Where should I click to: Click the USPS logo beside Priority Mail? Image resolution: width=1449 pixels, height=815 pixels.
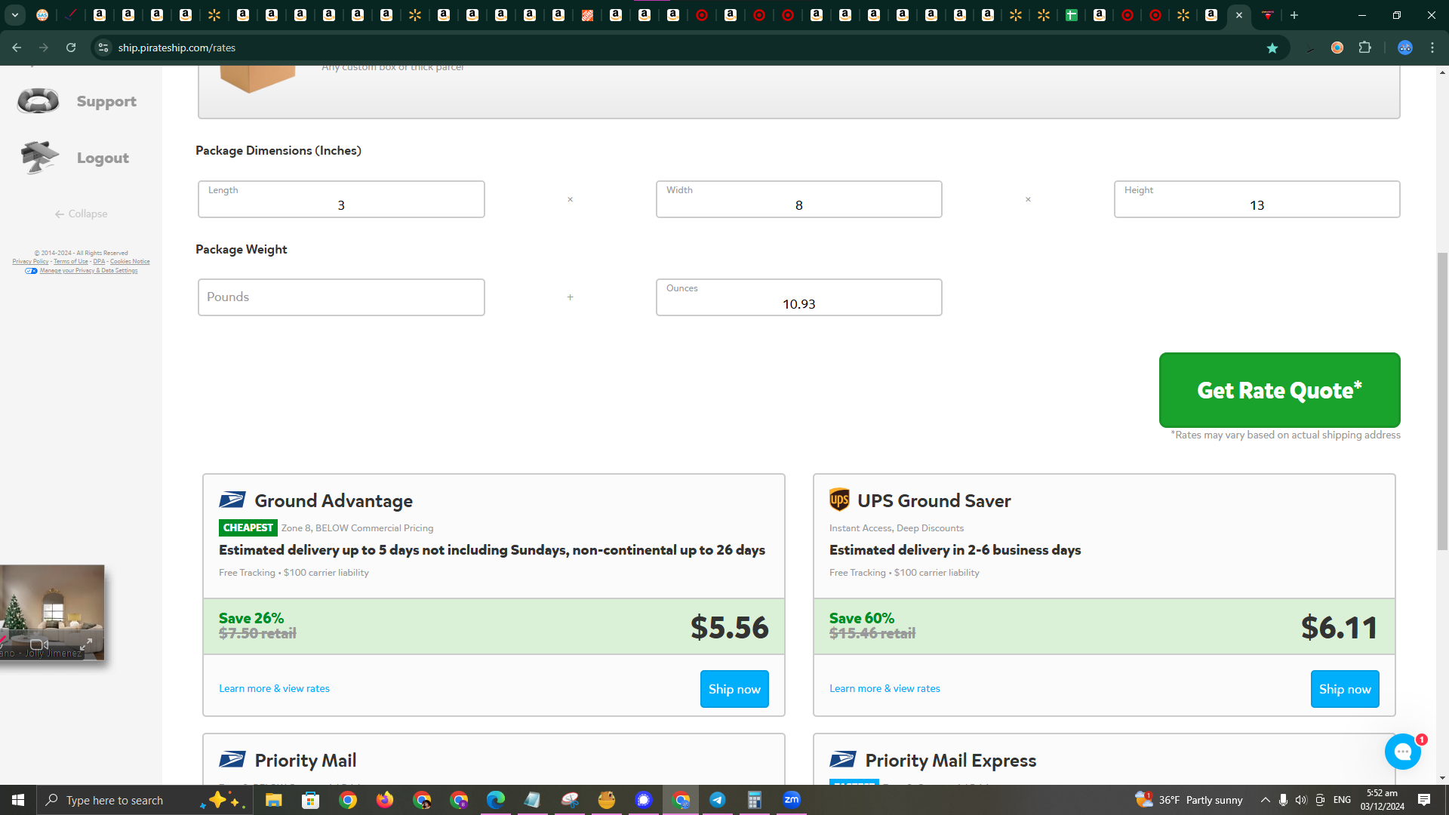(232, 760)
